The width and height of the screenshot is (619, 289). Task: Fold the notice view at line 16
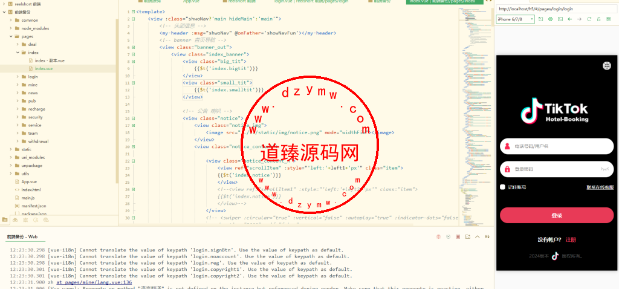coord(133,118)
